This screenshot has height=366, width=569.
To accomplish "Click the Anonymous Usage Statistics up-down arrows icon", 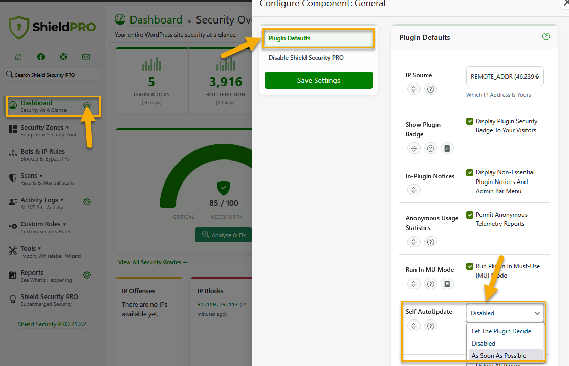I will 413,242.
